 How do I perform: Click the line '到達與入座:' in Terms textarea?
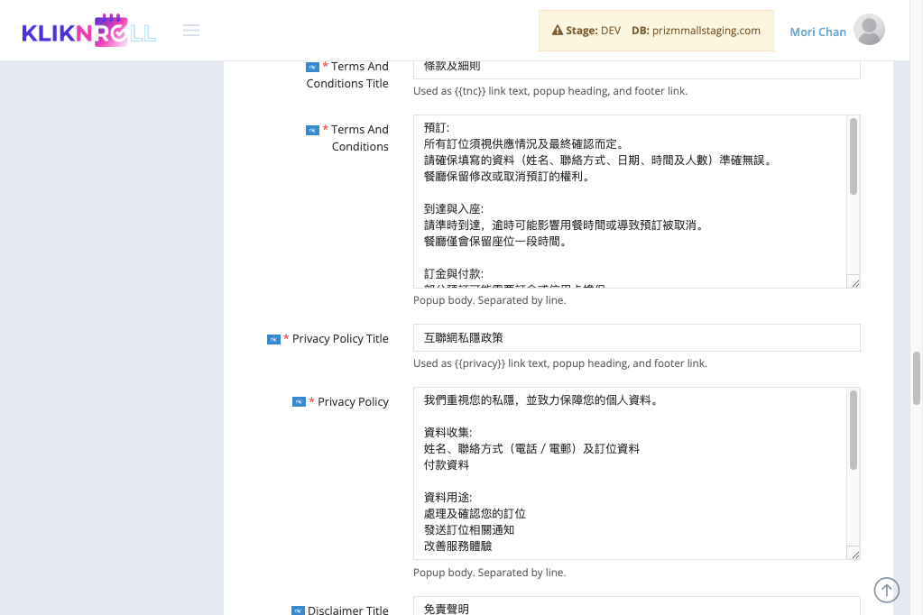click(453, 209)
